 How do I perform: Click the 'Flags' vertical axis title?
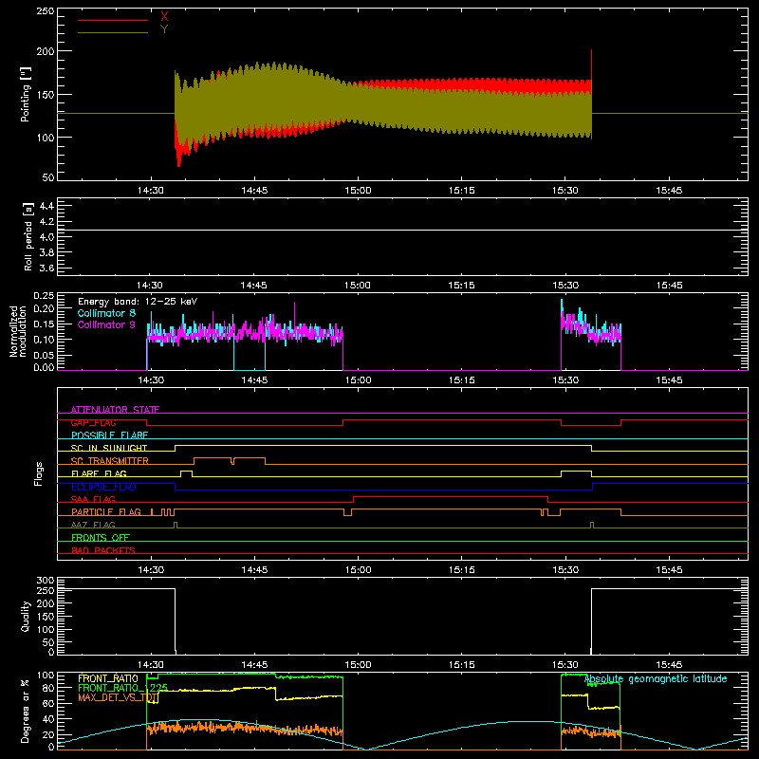click(38, 473)
